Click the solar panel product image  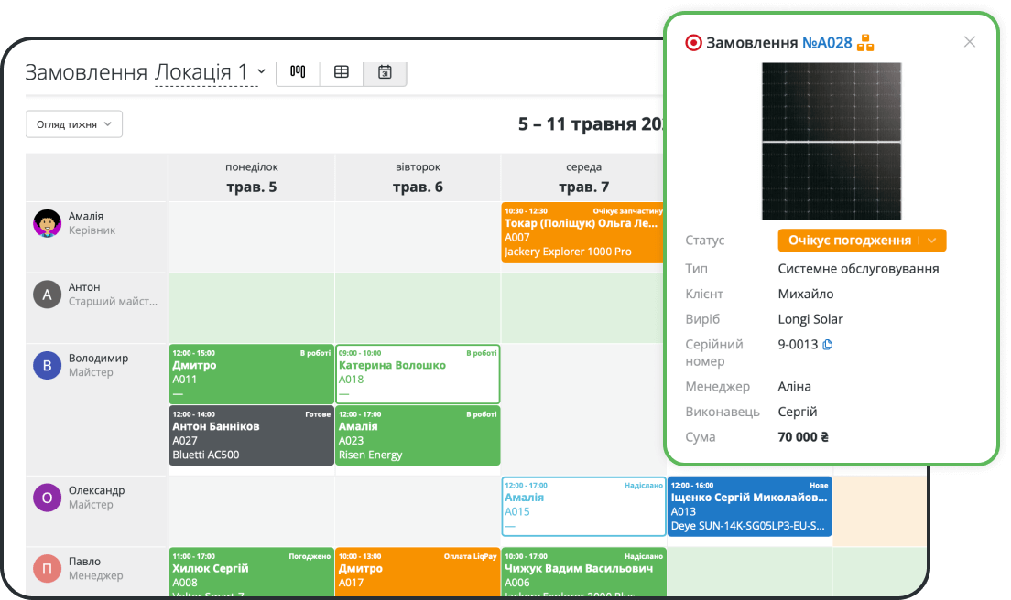[x=832, y=141]
